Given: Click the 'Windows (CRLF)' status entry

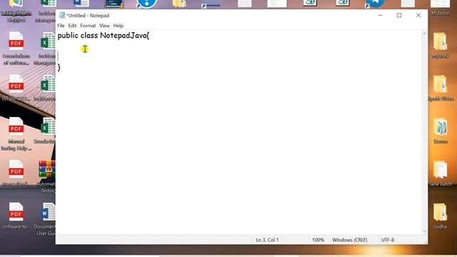Looking at the screenshot, I should 349,240.
